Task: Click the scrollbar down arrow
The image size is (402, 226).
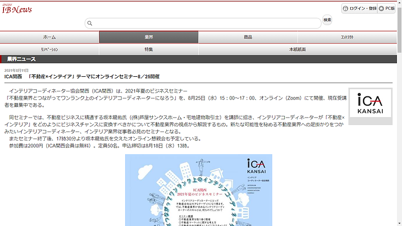Action: click(x=398, y=222)
